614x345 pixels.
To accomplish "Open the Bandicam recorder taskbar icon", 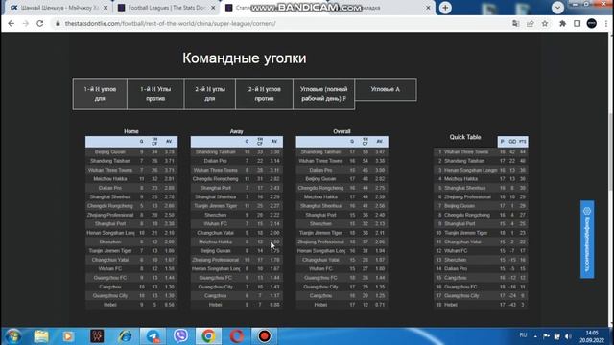I will (x=265, y=336).
